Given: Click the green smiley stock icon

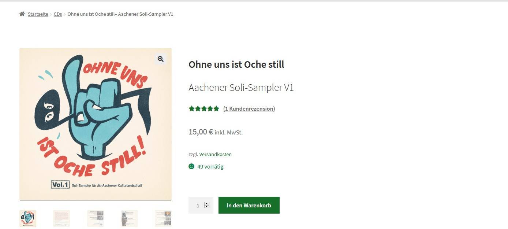Looking at the screenshot, I should 191,166.
